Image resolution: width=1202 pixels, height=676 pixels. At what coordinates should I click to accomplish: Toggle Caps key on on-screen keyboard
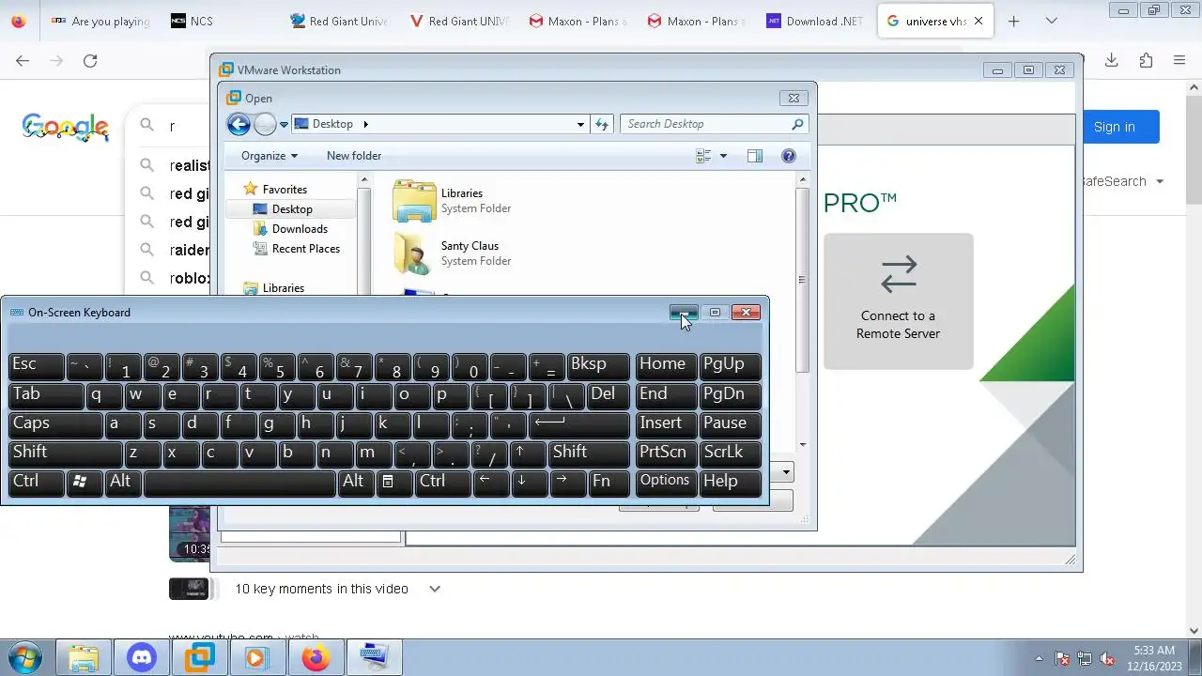pyautogui.click(x=54, y=423)
